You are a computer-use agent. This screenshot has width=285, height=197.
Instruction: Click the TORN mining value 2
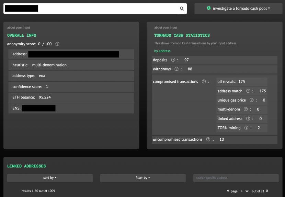coord(259,128)
